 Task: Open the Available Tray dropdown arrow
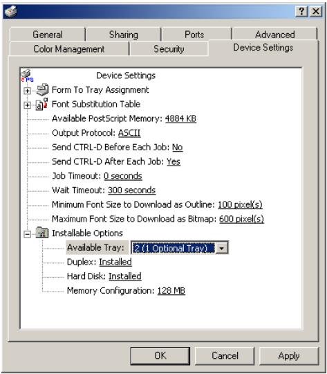tap(222, 248)
